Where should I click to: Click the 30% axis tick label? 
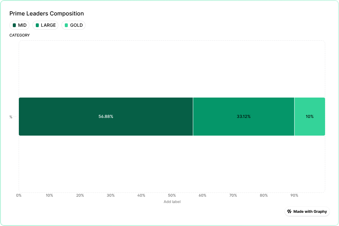(111, 195)
